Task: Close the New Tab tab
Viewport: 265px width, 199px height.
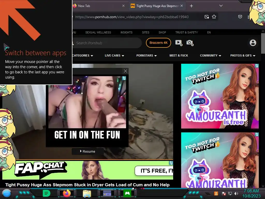Action: pyautogui.click(x=123, y=6)
